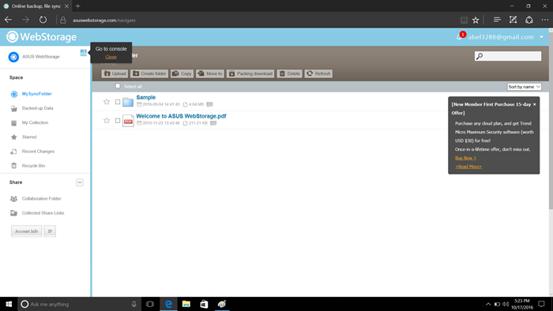Click the Read More link

click(x=468, y=167)
